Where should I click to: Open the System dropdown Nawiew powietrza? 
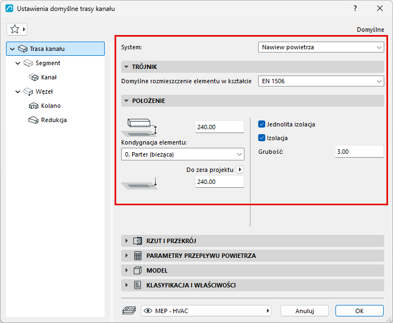pos(321,47)
